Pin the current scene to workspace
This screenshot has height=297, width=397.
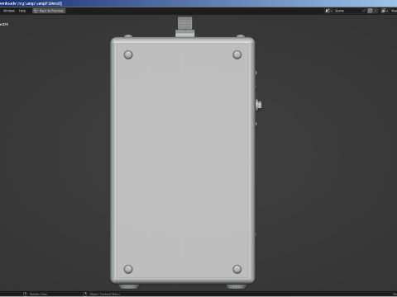[364, 11]
